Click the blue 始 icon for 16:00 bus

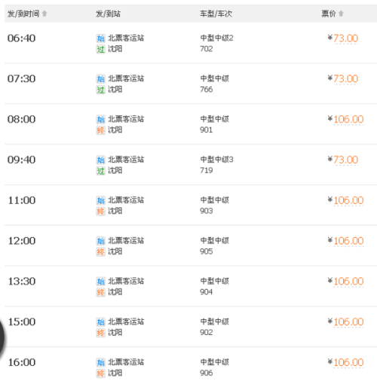[x=100, y=362]
